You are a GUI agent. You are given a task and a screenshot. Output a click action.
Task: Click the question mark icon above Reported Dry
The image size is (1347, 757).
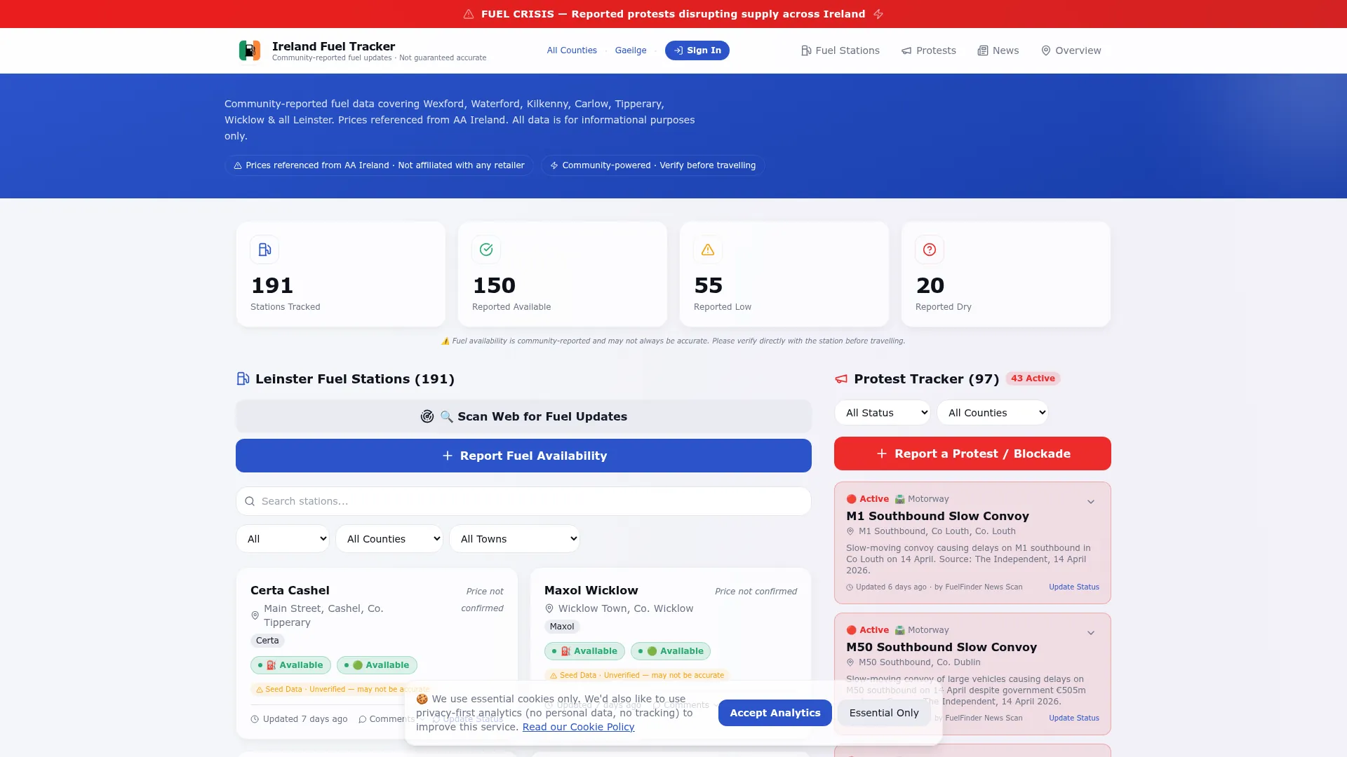928,250
